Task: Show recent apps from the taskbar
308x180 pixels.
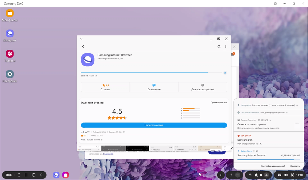Action: 26,175
